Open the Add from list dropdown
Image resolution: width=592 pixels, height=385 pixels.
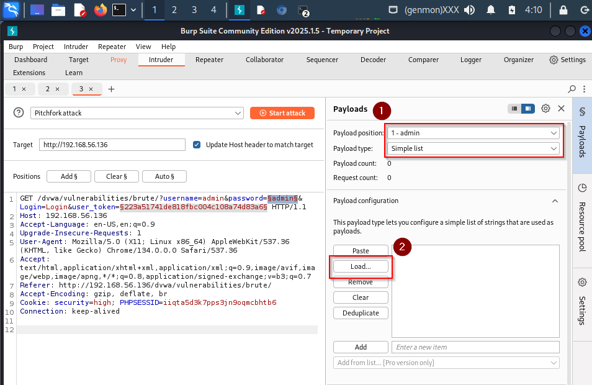(446, 363)
